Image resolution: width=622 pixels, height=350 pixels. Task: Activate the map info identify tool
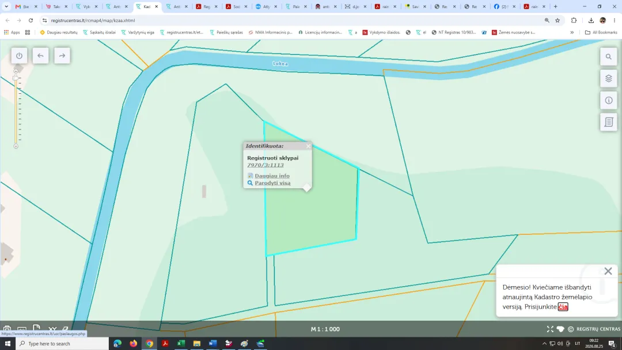[609, 100]
